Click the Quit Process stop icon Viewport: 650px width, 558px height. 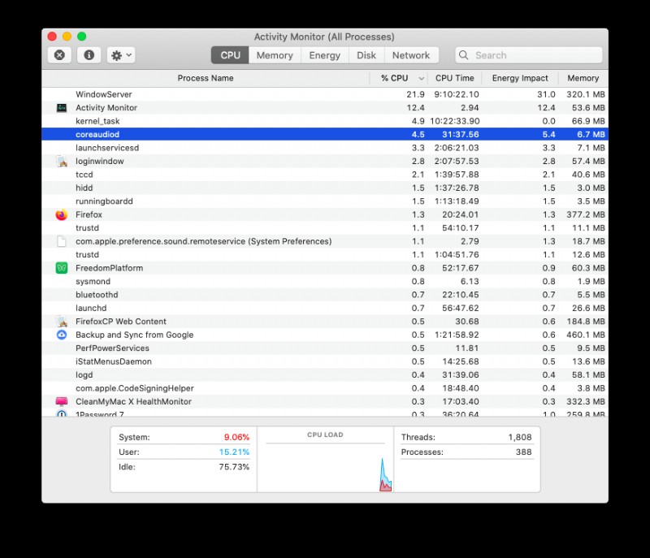click(59, 55)
